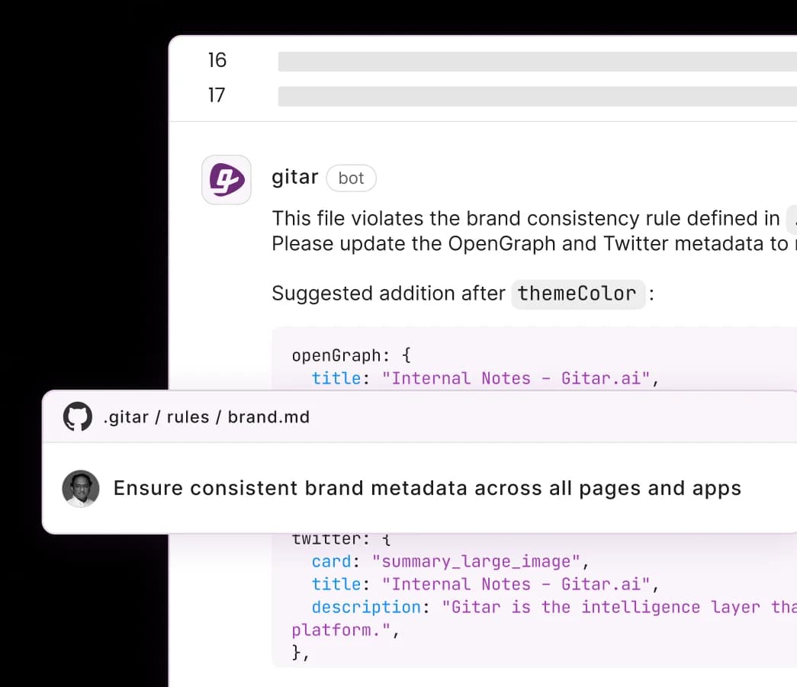Screen dimensions: 797x687
Task: Click the GitHub Octocat icon on the rule card
Action: tap(76, 416)
